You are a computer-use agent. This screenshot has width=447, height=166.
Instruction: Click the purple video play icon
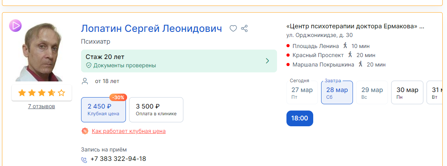(x=15, y=26)
